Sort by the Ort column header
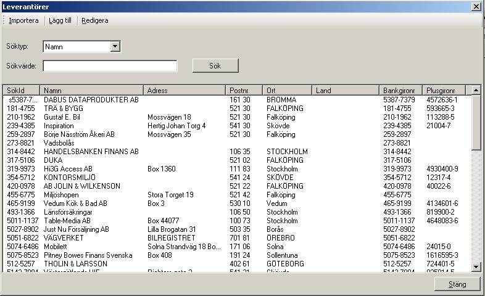This screenshot has height=296, width=485. point(287,90)
